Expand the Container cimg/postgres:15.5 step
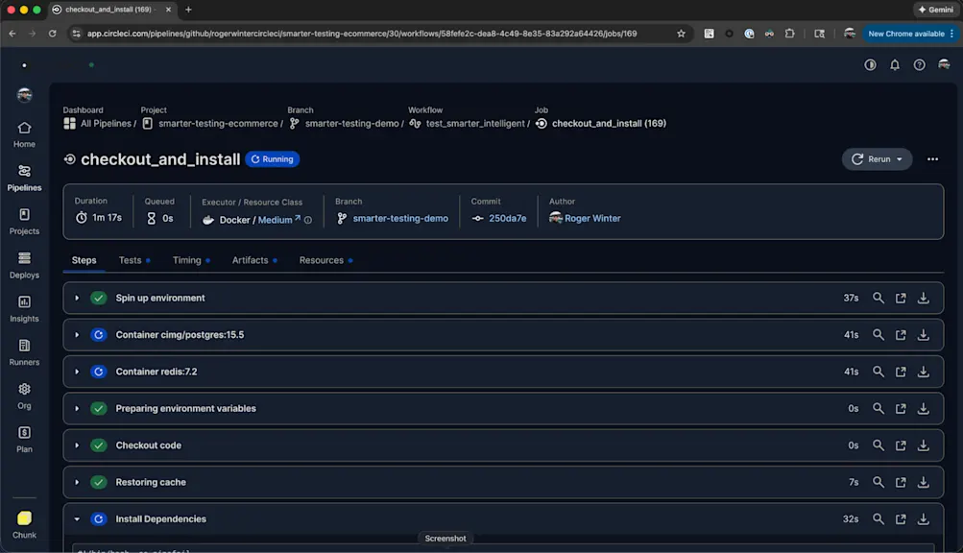 click(x=77, y=335)
